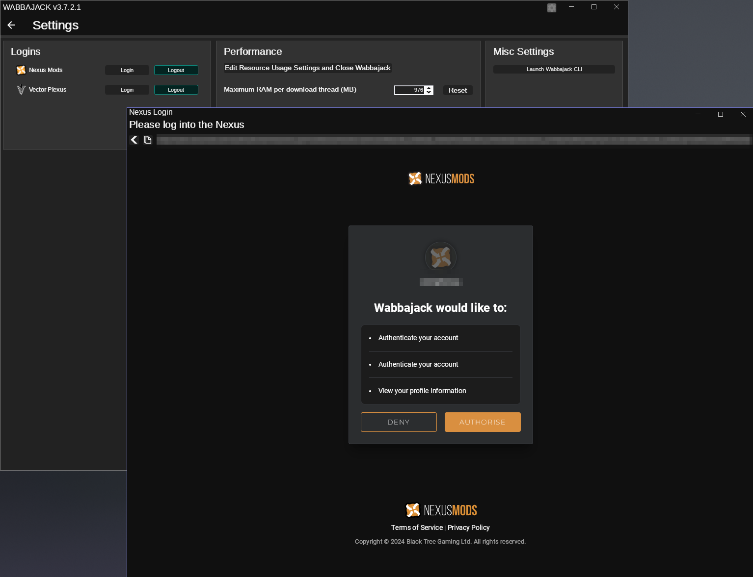Copy the page address in the Nexus Login browser
Image resolution: width=753 pixels, height=577 pixels.
click(x=147, y=140)
